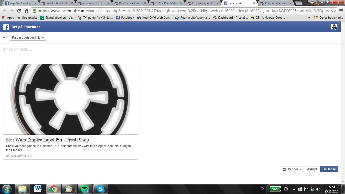Open the Roundcube Webmail bookmark
345x194 pixels.
coord(193,18)
